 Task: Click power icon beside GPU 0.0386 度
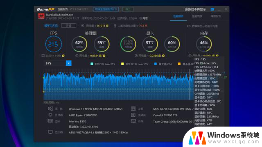click(136, 56)
